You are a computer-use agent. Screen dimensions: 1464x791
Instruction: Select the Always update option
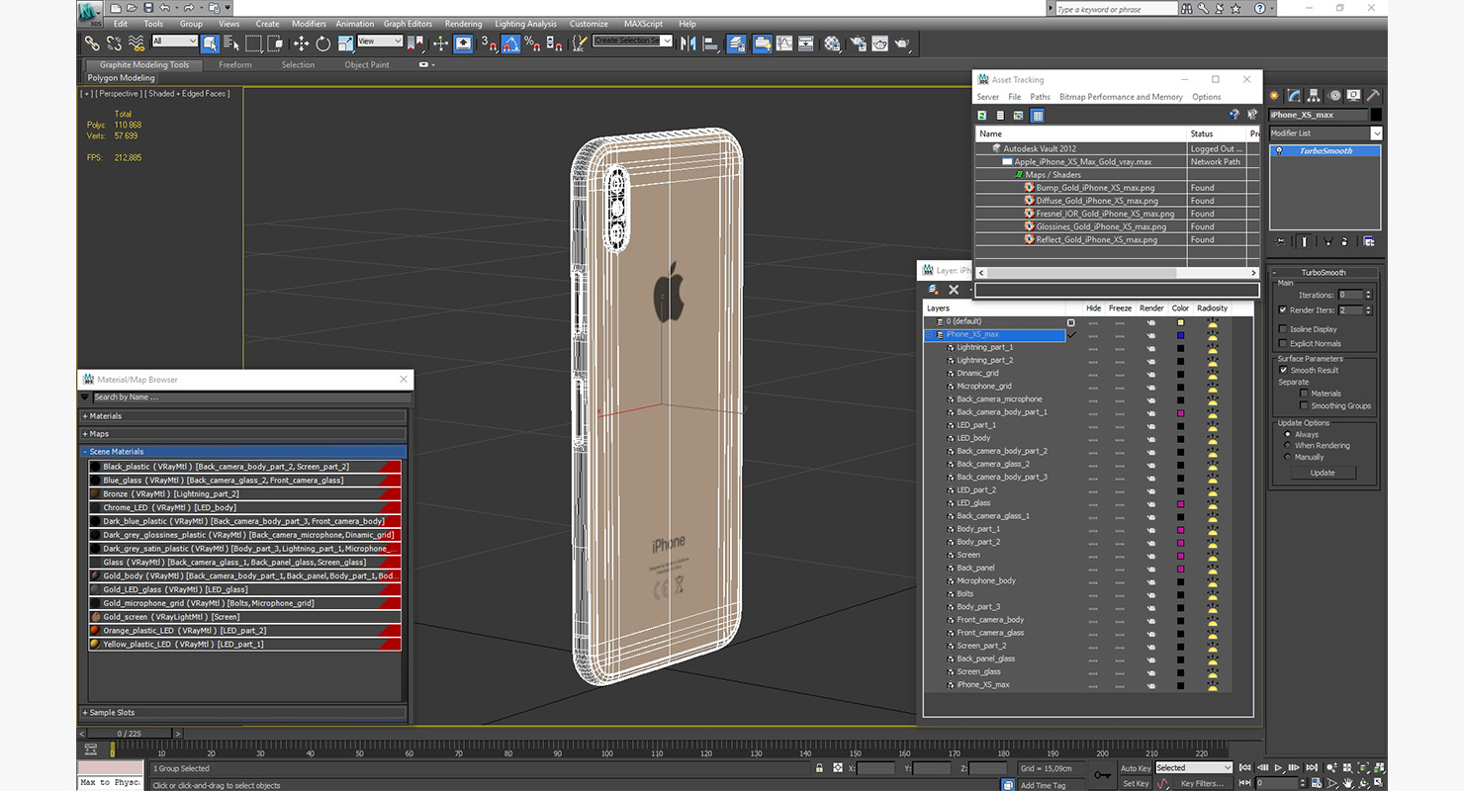(1287, 434)
